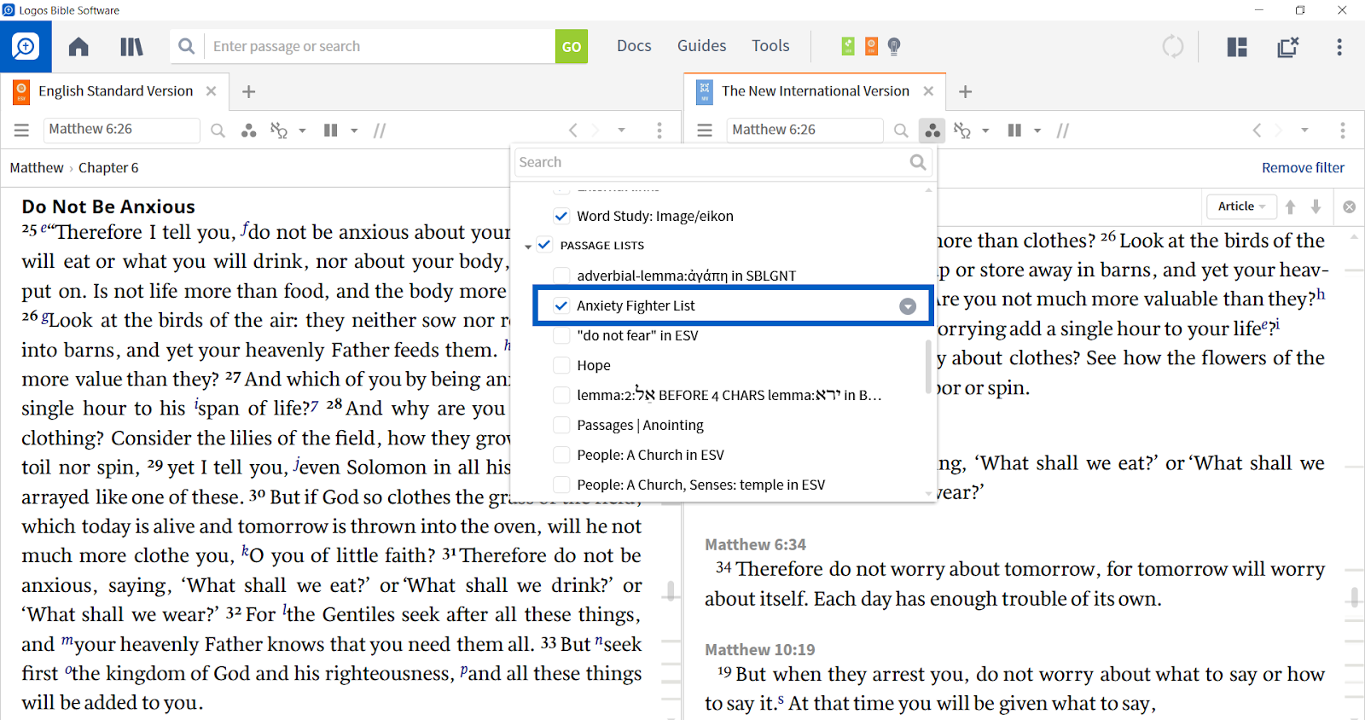Click ESV panel interlinear icon

pyautogui.click(x=279, y=131)
